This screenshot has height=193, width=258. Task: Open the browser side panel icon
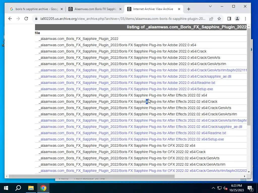(x=229, y=19)
